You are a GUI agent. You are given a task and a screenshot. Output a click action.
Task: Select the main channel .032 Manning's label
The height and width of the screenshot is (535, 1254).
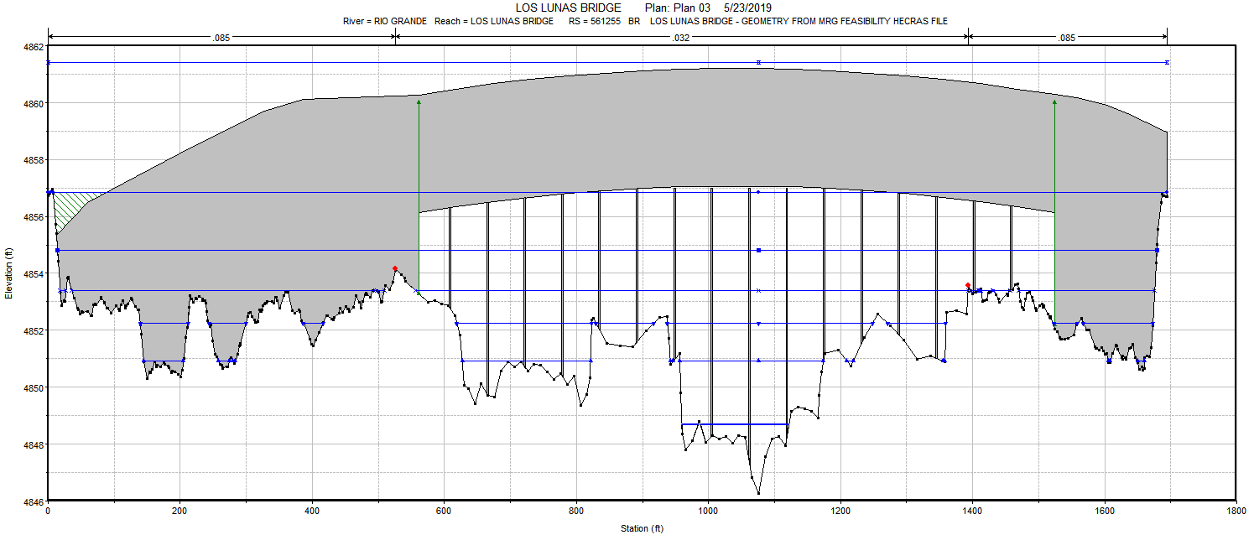[681, 38]
